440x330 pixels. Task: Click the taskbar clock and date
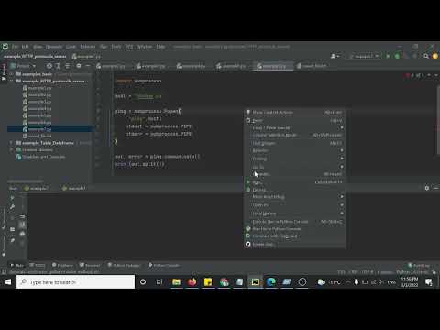tap(410, 281)
